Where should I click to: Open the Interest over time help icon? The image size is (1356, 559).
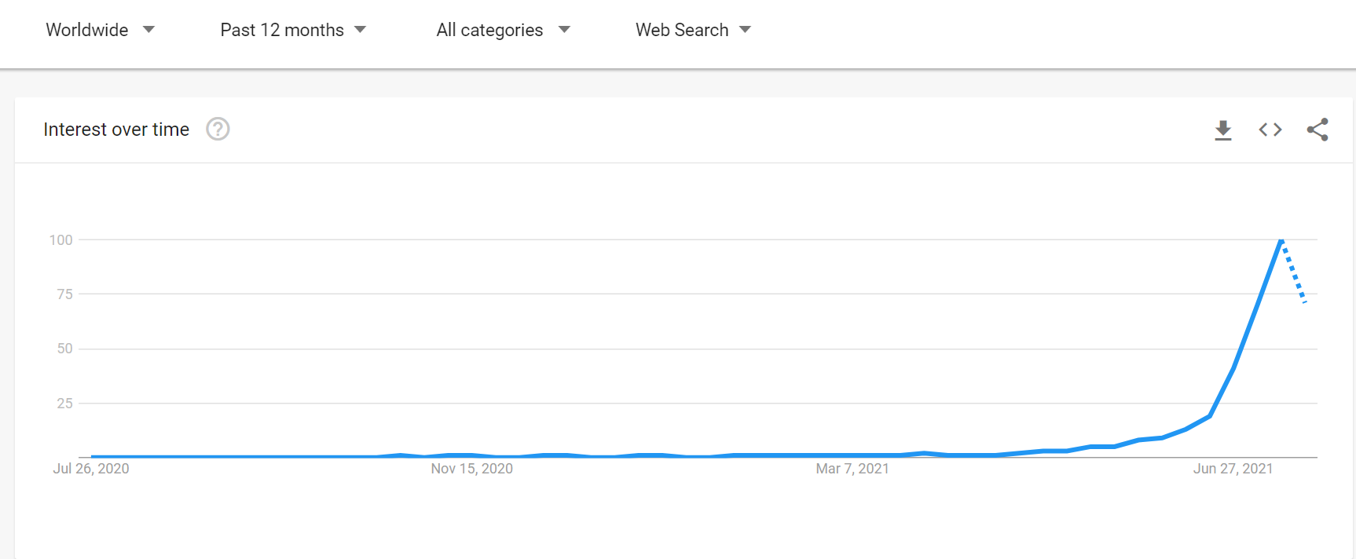point(218,129)
